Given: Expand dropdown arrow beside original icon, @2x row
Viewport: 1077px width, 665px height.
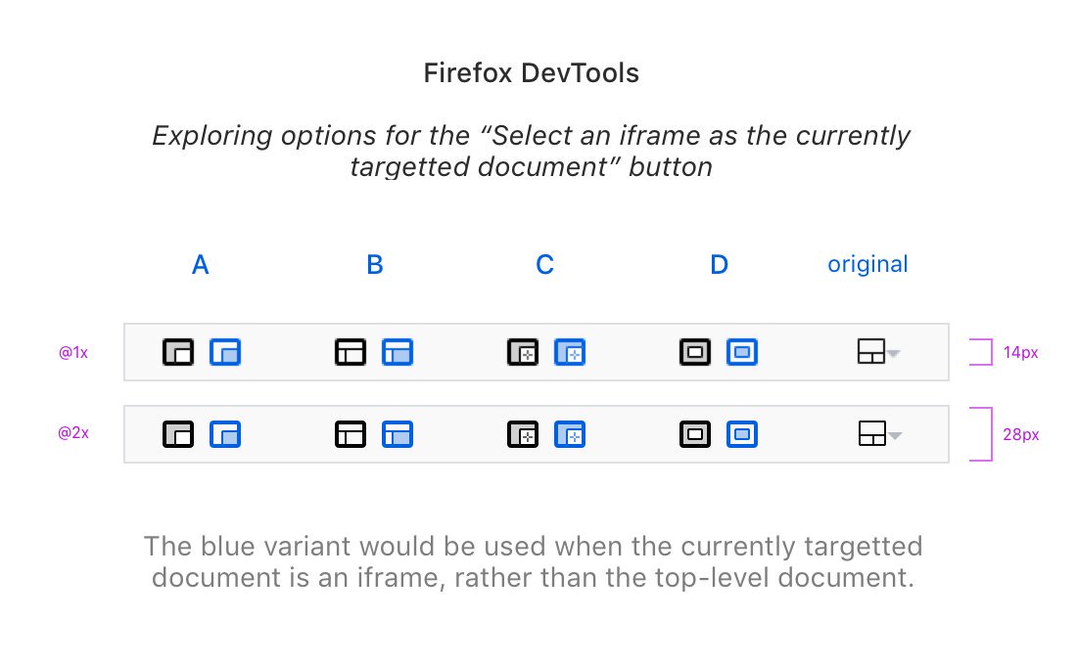Looking at the screenshot, I should [895, 436].
